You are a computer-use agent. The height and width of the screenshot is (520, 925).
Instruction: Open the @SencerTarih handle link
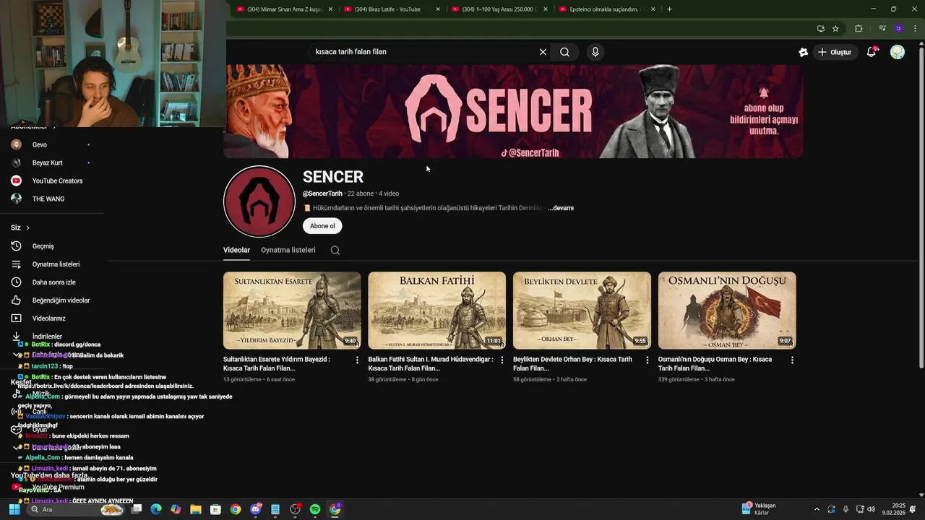pyautogui.click(x=322, y=194)
